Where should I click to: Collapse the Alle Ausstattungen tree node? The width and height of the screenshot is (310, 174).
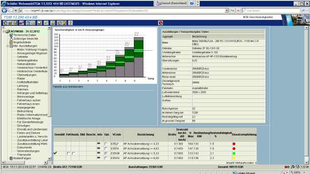tap(8, 46)
